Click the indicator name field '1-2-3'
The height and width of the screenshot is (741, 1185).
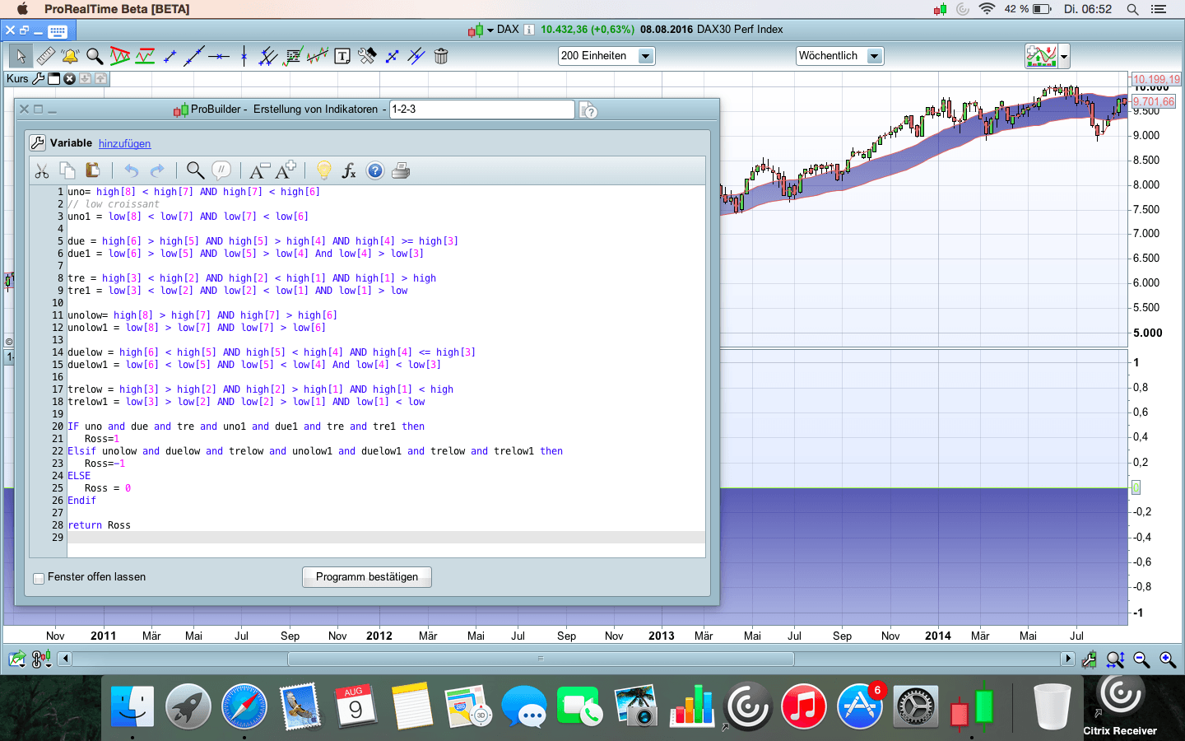pos(481,109)
